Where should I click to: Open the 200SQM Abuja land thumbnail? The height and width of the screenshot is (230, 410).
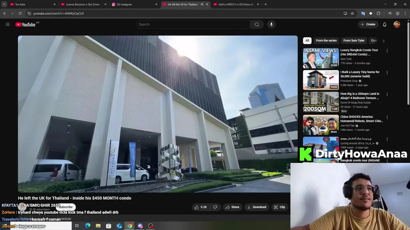click(321, 102)
